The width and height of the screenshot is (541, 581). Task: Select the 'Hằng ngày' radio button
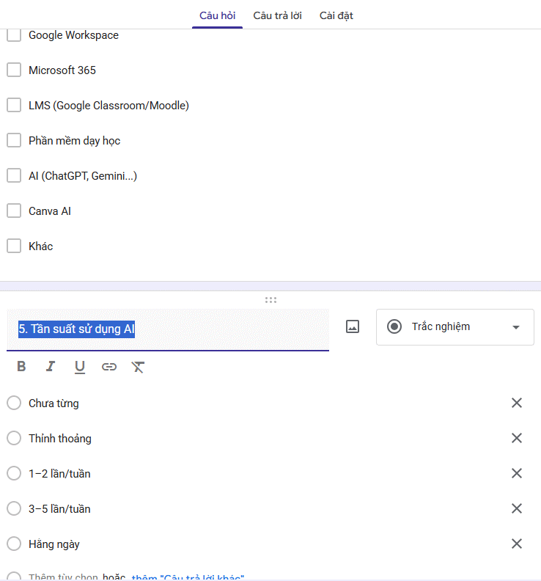(x=14, y=544)
